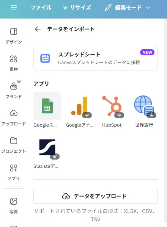Open the アップロード sidebar tab
Screen dimensions: 167x227
point(14,118)
